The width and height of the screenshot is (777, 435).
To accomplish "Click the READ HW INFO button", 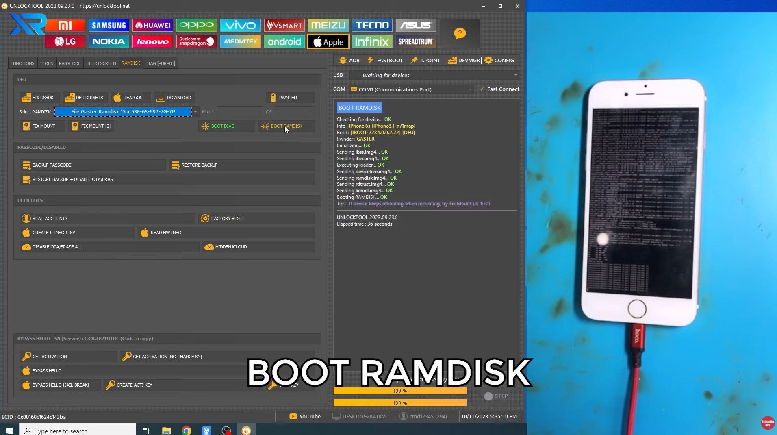I will tap(226, 233).
